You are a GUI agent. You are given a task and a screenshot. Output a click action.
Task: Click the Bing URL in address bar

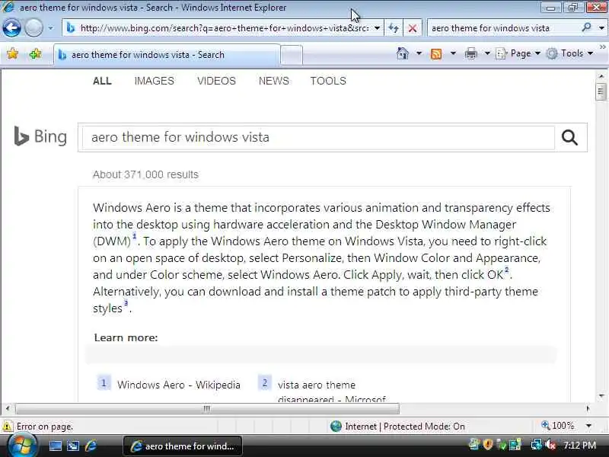pos(224,28)
